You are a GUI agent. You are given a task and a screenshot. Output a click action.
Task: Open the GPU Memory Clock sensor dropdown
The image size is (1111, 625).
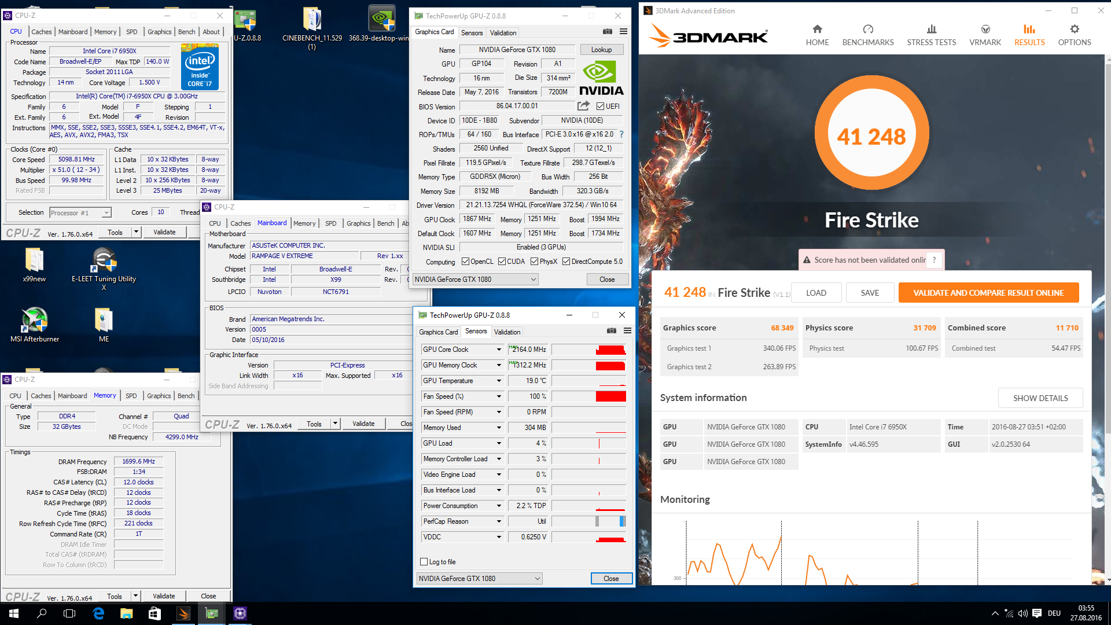point(499,365)
